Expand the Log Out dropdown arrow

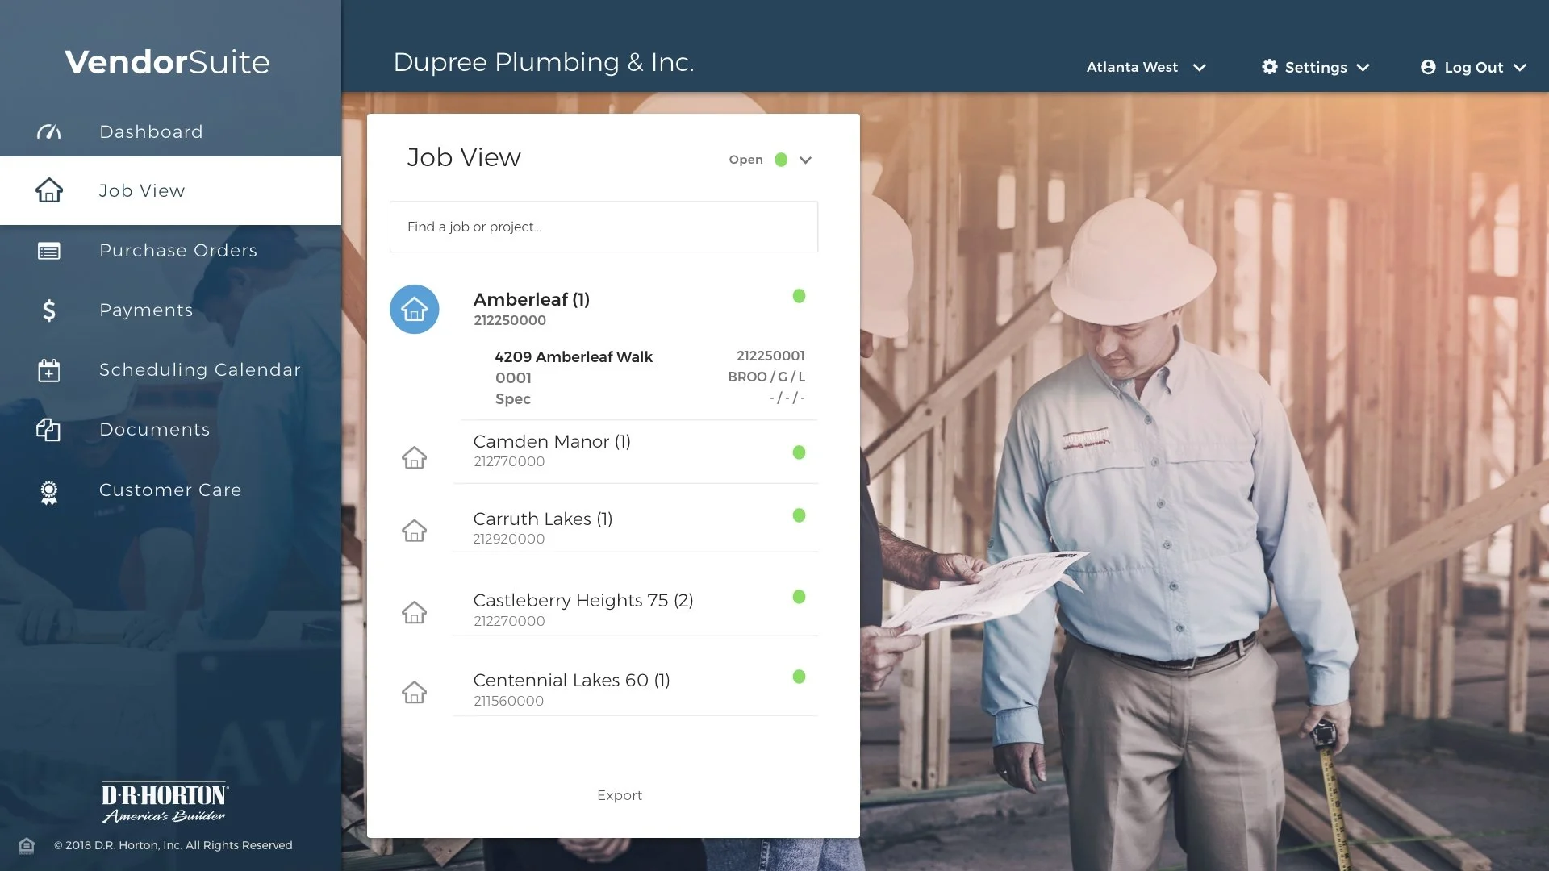tap(1519, 68)
